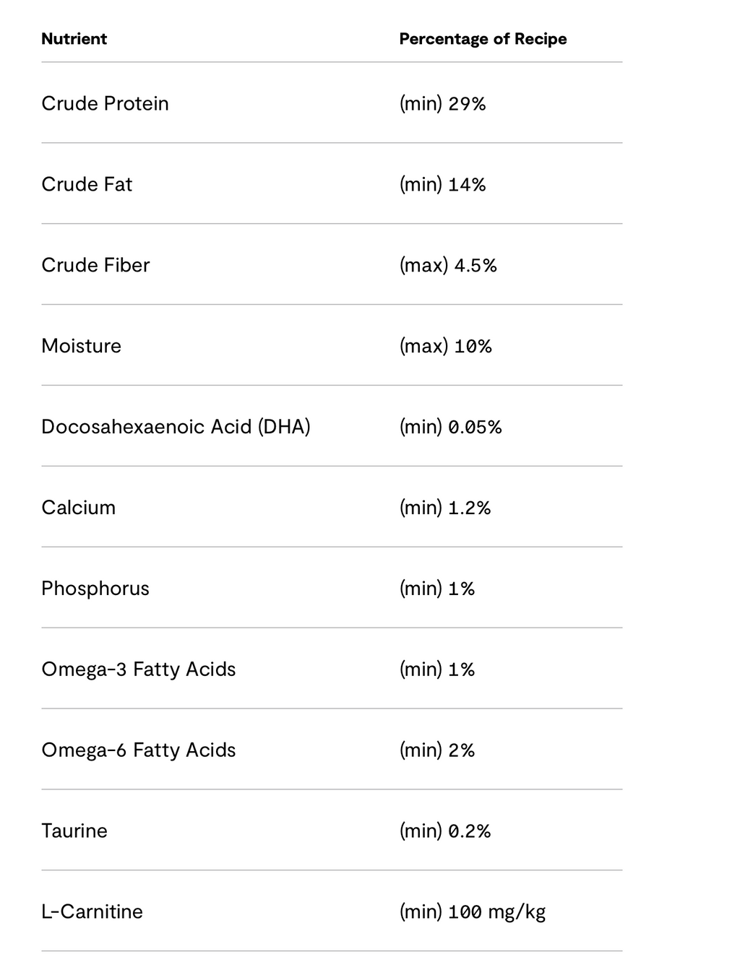Click the Percentage of Recipe header

(483, 39)
